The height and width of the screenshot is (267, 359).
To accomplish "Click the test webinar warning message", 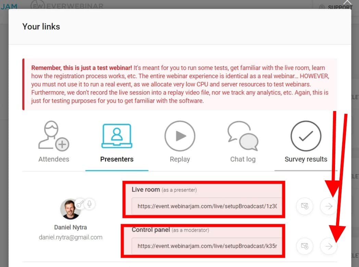I will coord(180,84).
